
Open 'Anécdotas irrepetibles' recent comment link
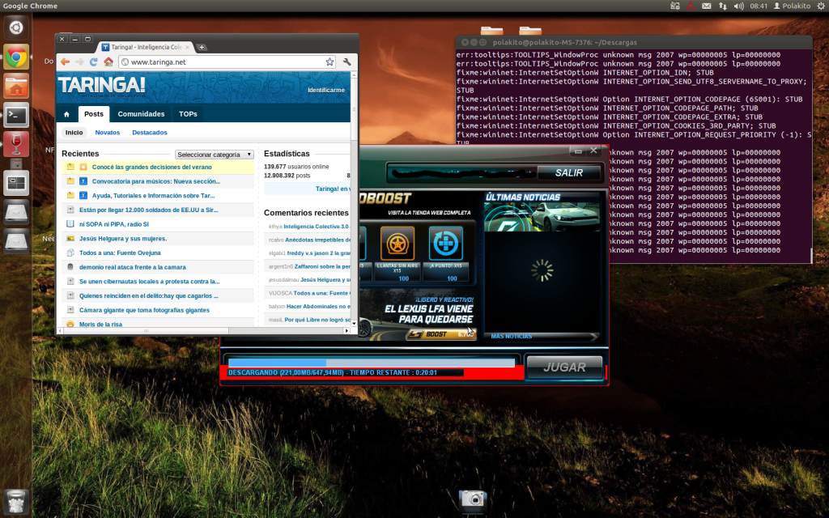coord(317,240)
